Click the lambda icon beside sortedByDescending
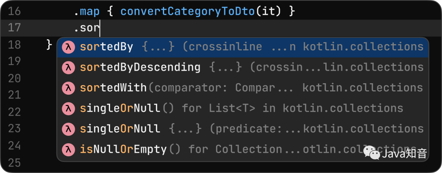The width and height of the screenshot is (442, 173). 68,67
